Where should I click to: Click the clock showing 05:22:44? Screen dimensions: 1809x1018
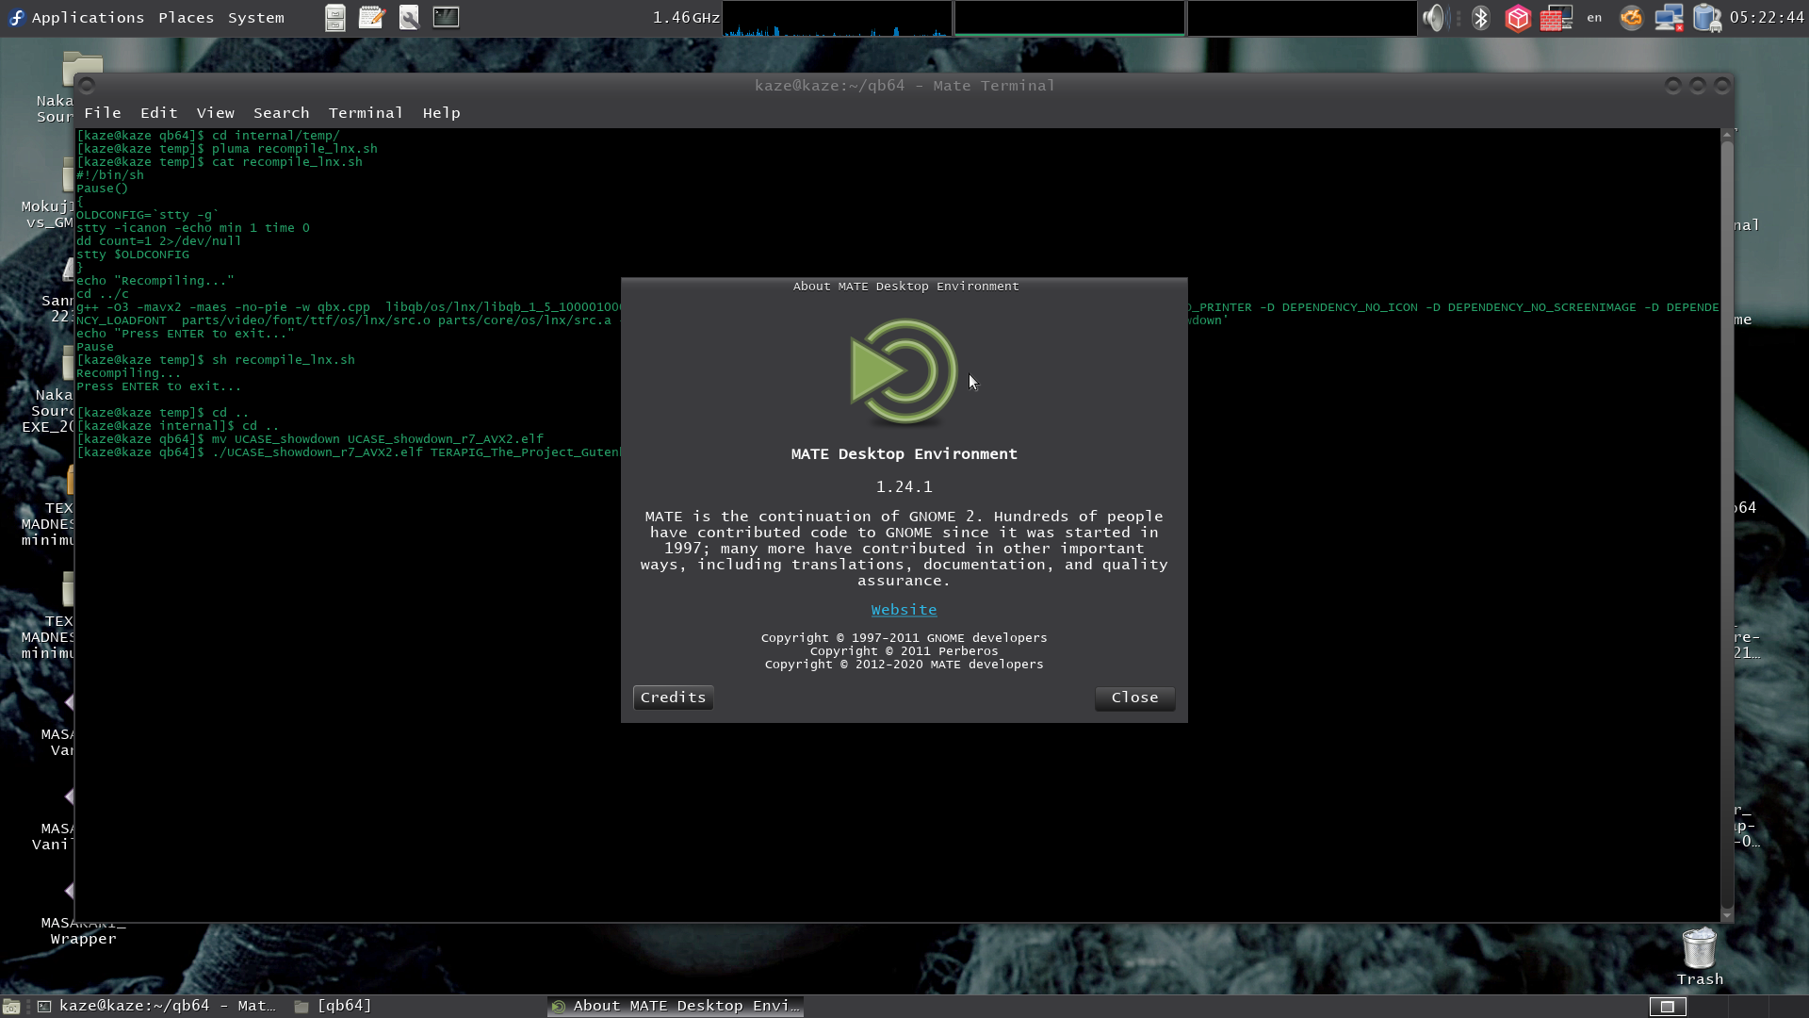tap(1767, 17)
